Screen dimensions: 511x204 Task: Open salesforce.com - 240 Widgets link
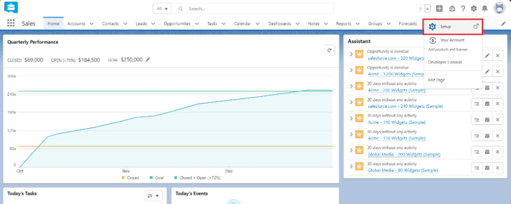(405, 106)
